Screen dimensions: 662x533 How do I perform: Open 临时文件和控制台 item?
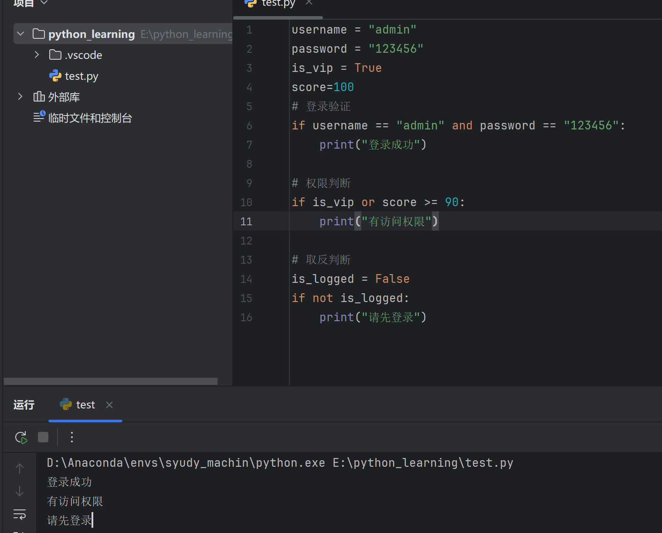click(x=90, y=118)
